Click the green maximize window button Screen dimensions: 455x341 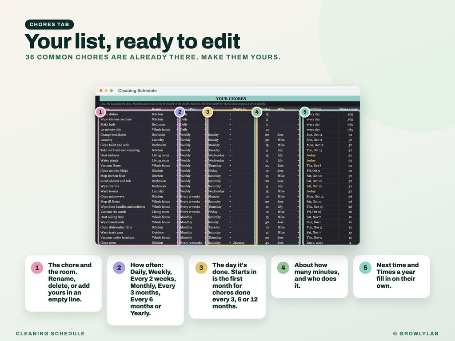click(111, 91)
